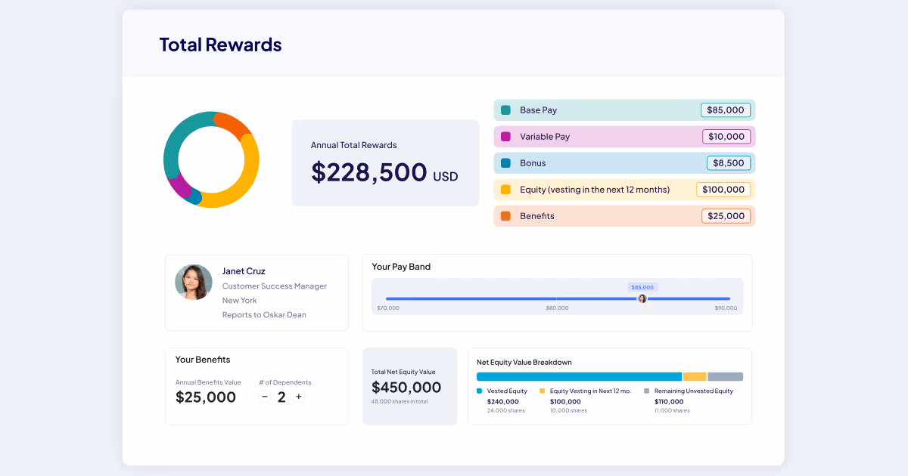Click the $25,000 Benefits amount pill
908x476 pixels.
coord(726,215)
